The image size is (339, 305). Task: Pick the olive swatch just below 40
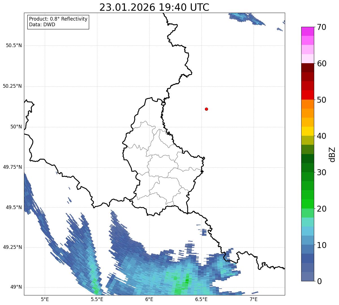[x=307, y=140]
